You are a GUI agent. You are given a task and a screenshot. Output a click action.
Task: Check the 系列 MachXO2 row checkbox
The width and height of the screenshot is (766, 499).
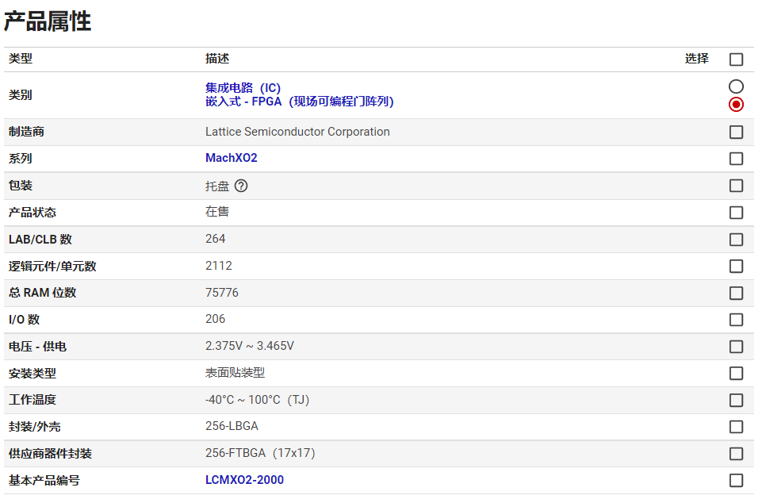point(736,159)
